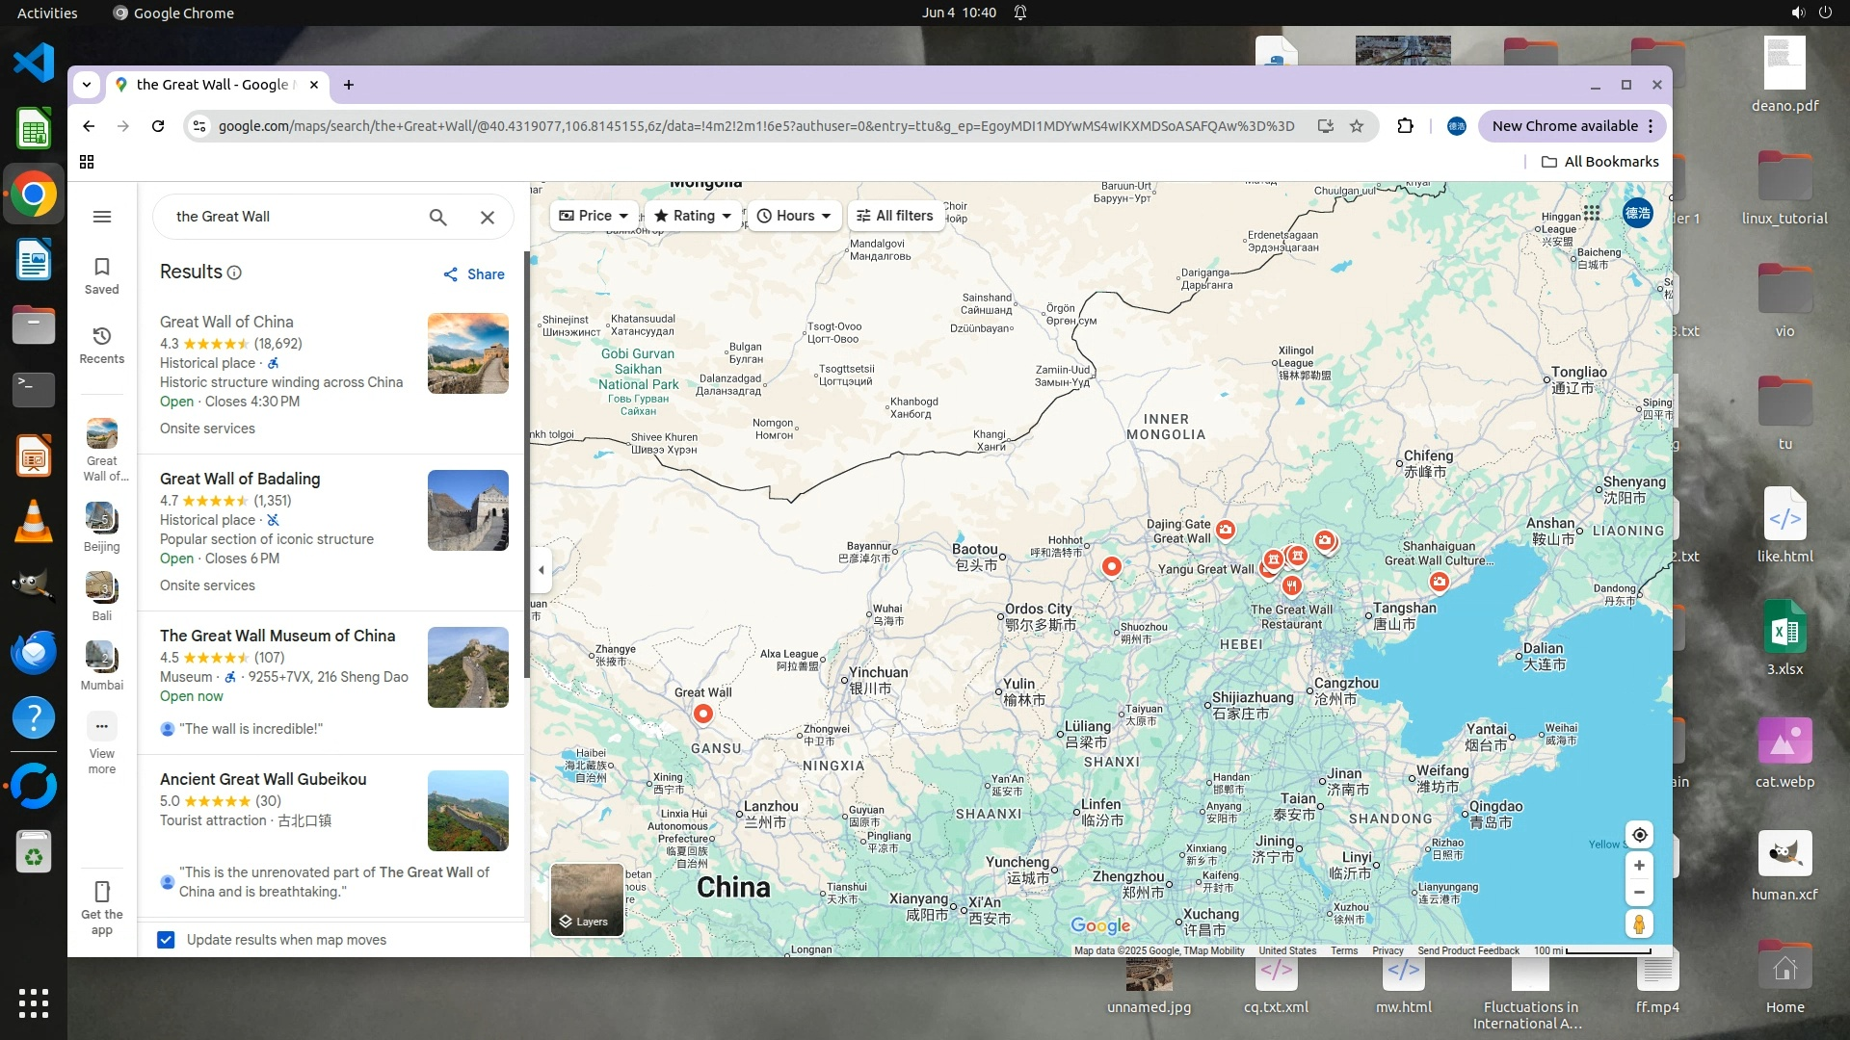Toggle the Layers map view button

586,899
